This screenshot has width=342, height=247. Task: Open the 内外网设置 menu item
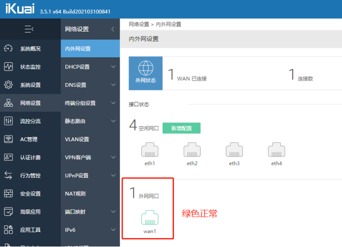[78, 48]
